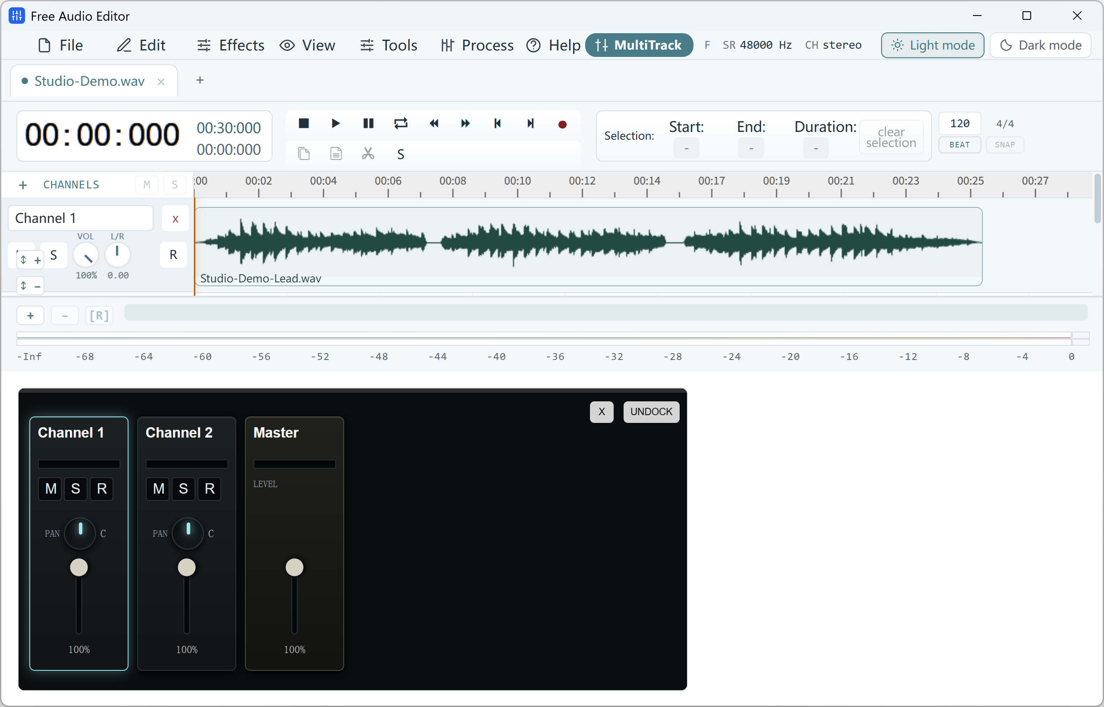Click the Channel 2 volume fader knob
This screenshot has height=707, width=1104.
187,567
